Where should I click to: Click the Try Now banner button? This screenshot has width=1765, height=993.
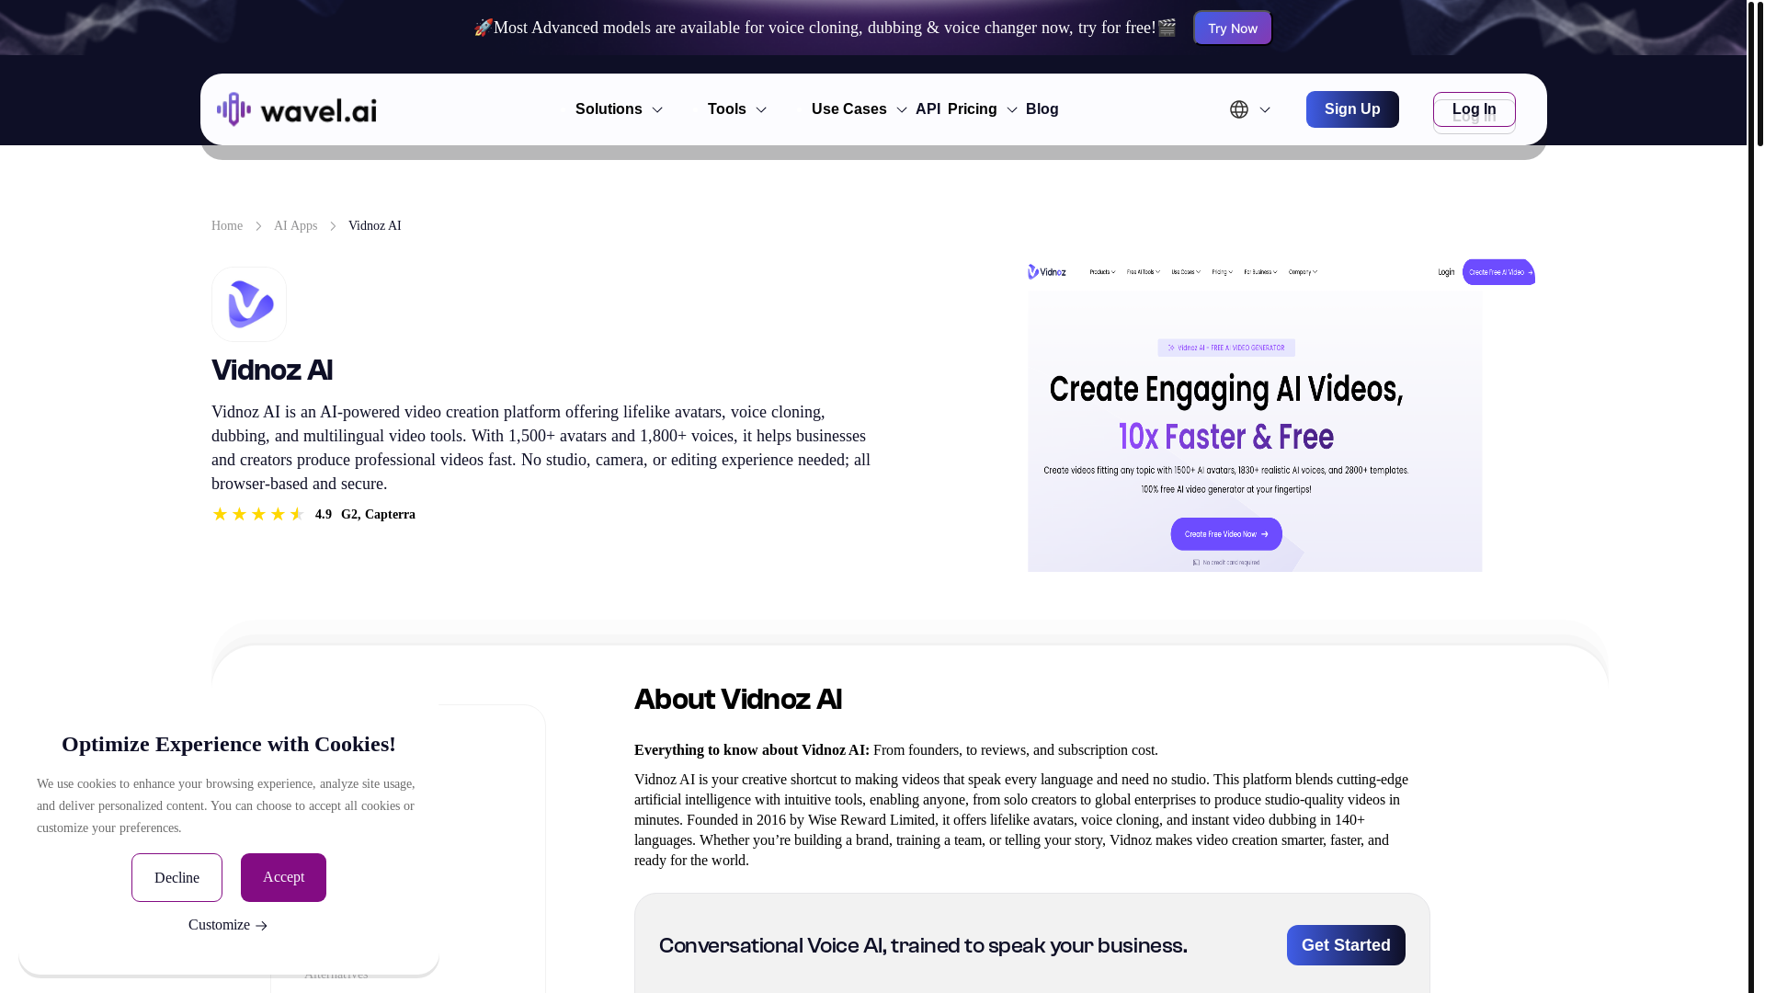(1233, 28)
